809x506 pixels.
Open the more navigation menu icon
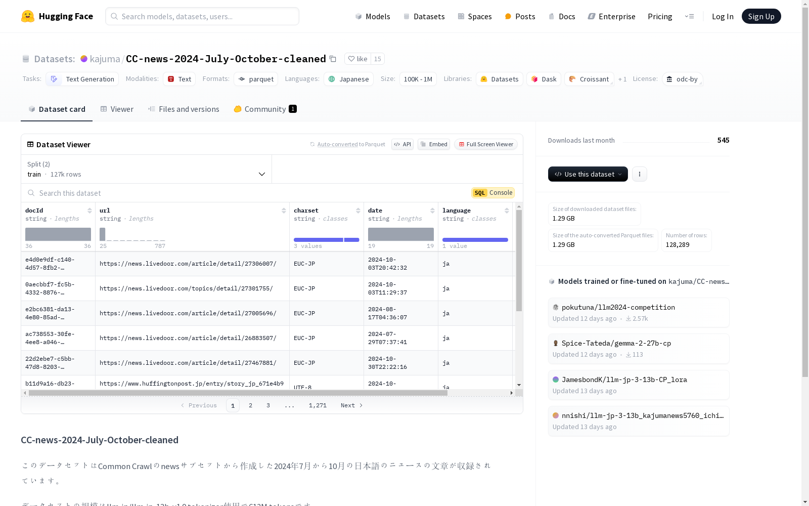(x=689, y=16)
